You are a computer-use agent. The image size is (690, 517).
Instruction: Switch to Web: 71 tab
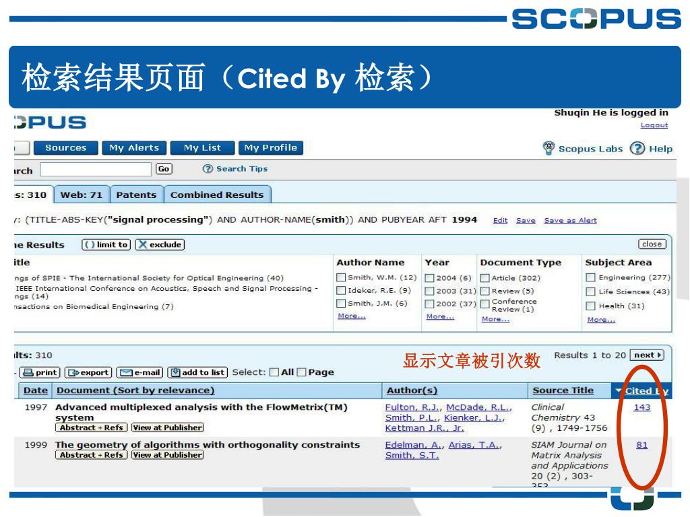[x=82, y=195]
